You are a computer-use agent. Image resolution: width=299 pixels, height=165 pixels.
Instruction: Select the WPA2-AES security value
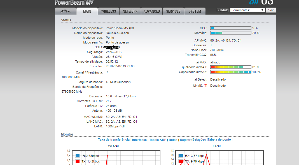click(114, 52)
